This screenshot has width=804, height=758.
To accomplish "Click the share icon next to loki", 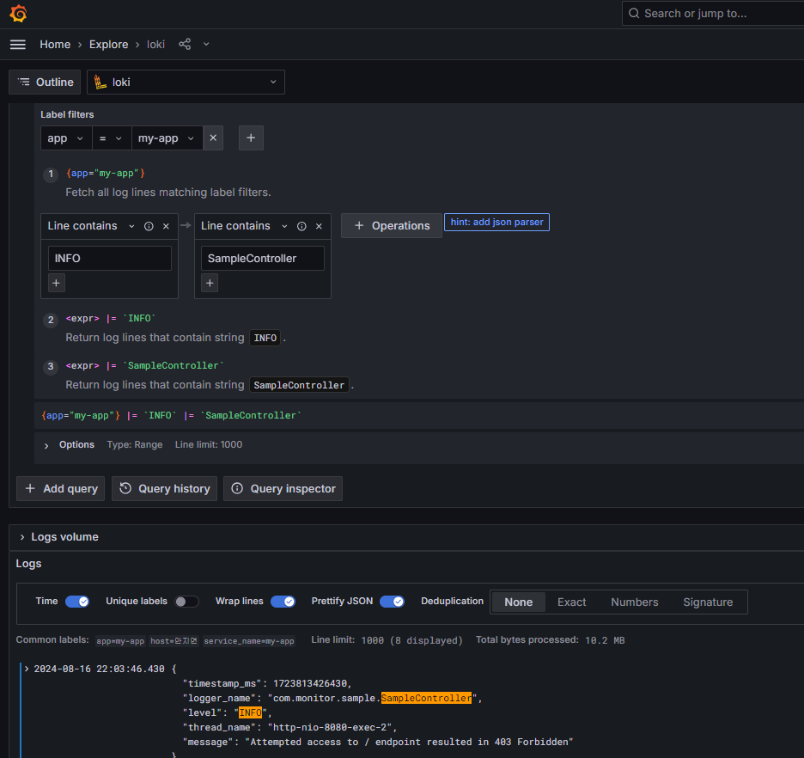I will click(185, 44).
